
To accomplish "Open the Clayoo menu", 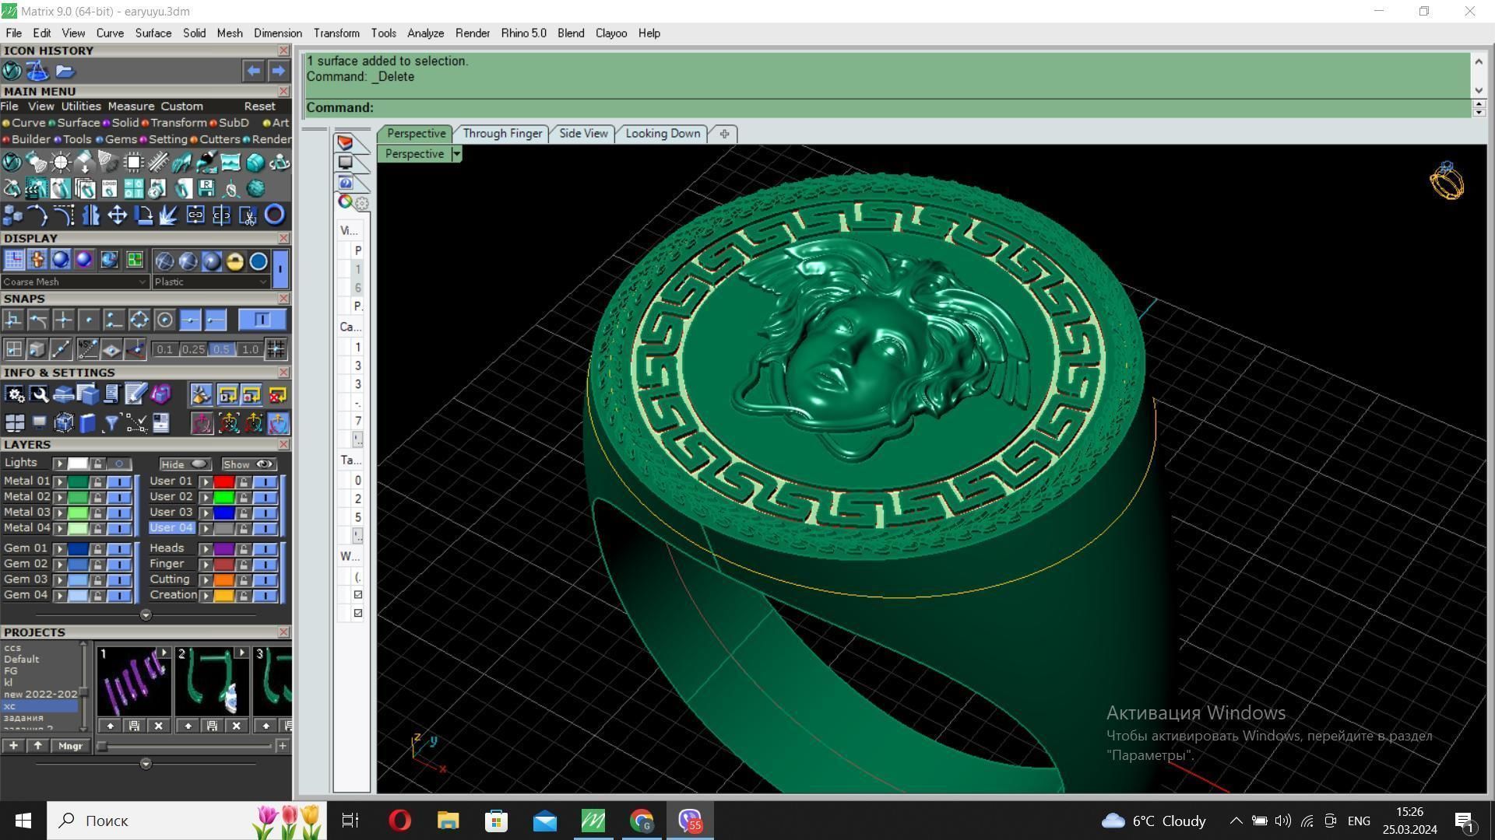I will click(611, 33).
